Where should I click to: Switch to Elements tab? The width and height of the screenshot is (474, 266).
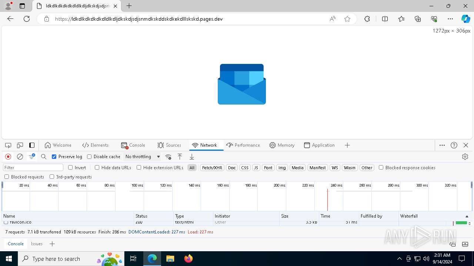coord(96,145)
